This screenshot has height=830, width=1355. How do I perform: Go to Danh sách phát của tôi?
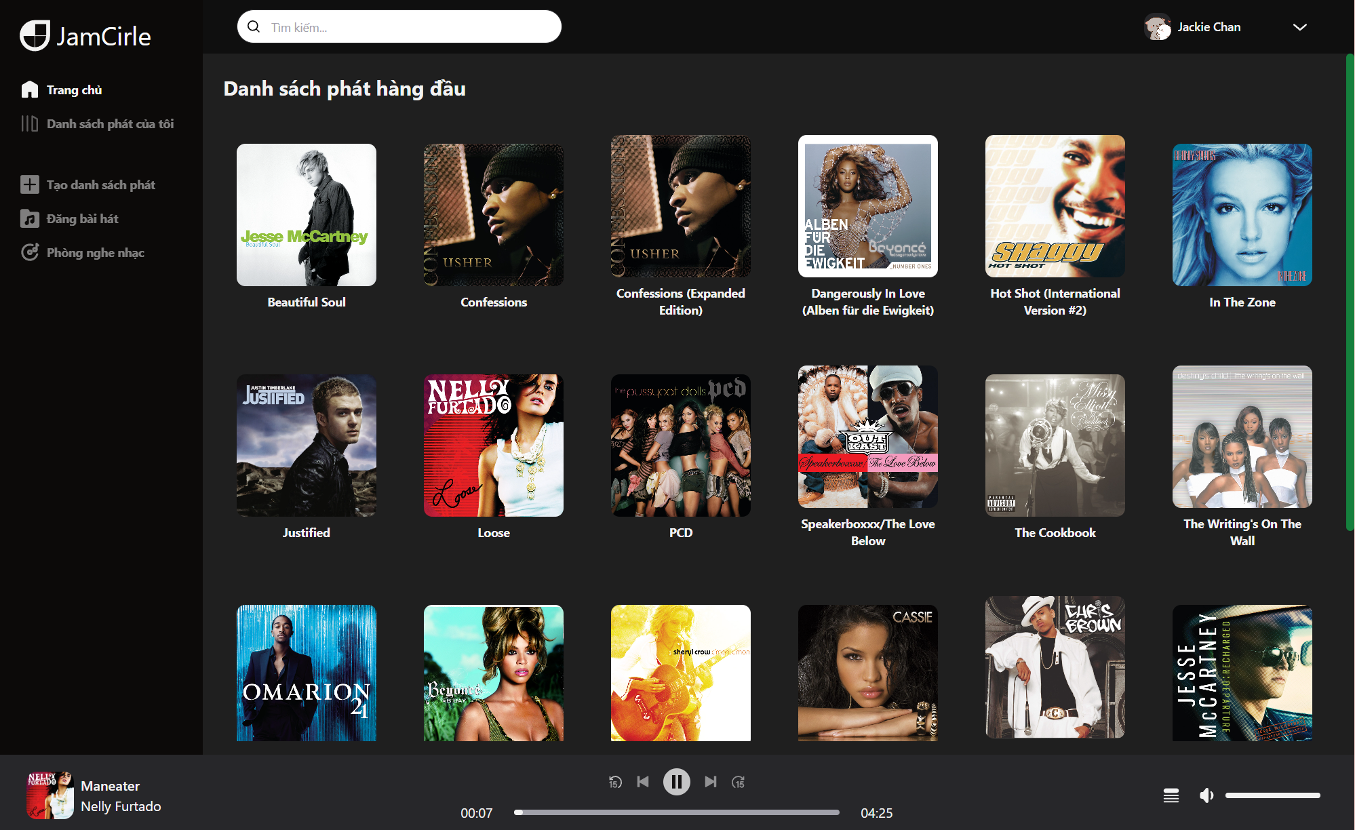click(x=110, y=123)
